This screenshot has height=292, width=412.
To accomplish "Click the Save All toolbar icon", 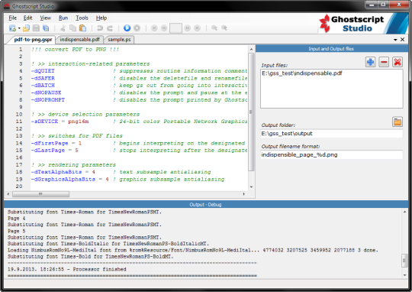I will tap(46, 28).
